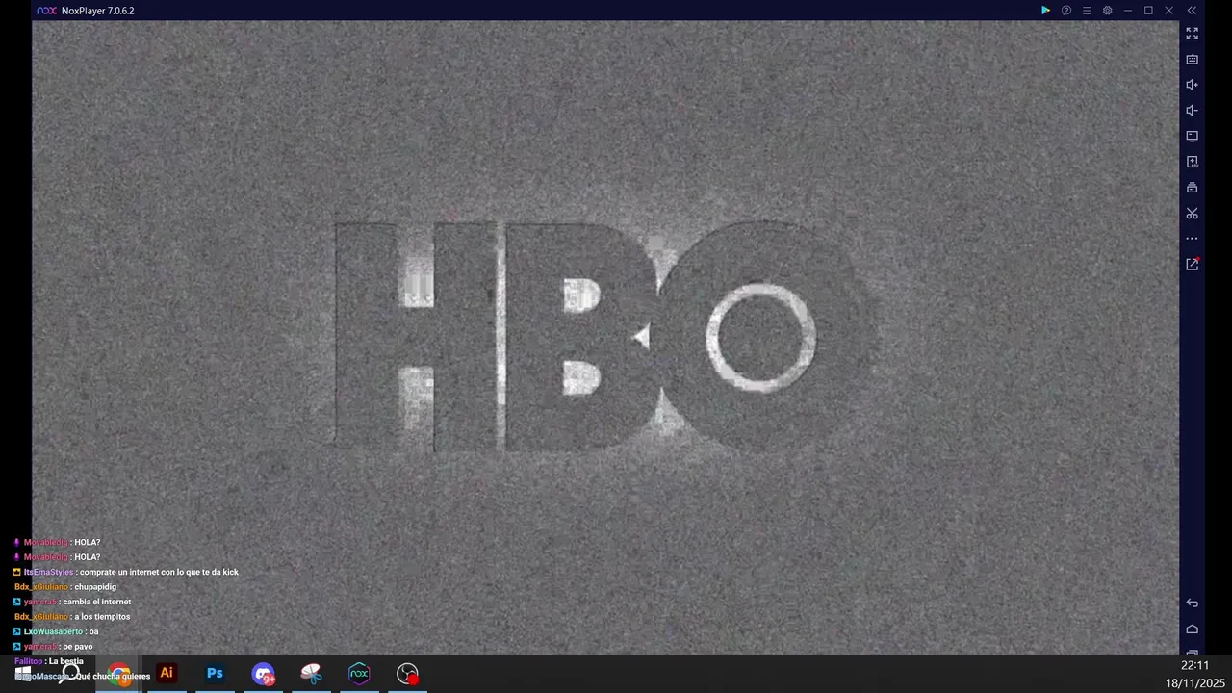Open the Windows Start menu
The image size is (1232, 693).
tap(23, 674)
